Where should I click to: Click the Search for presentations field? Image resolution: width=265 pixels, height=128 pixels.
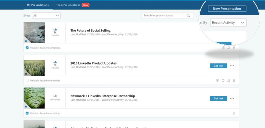[162, 16]
